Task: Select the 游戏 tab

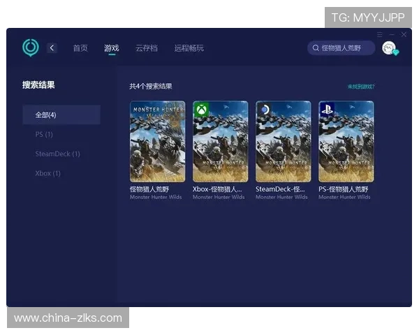Action: click(112, 48)
